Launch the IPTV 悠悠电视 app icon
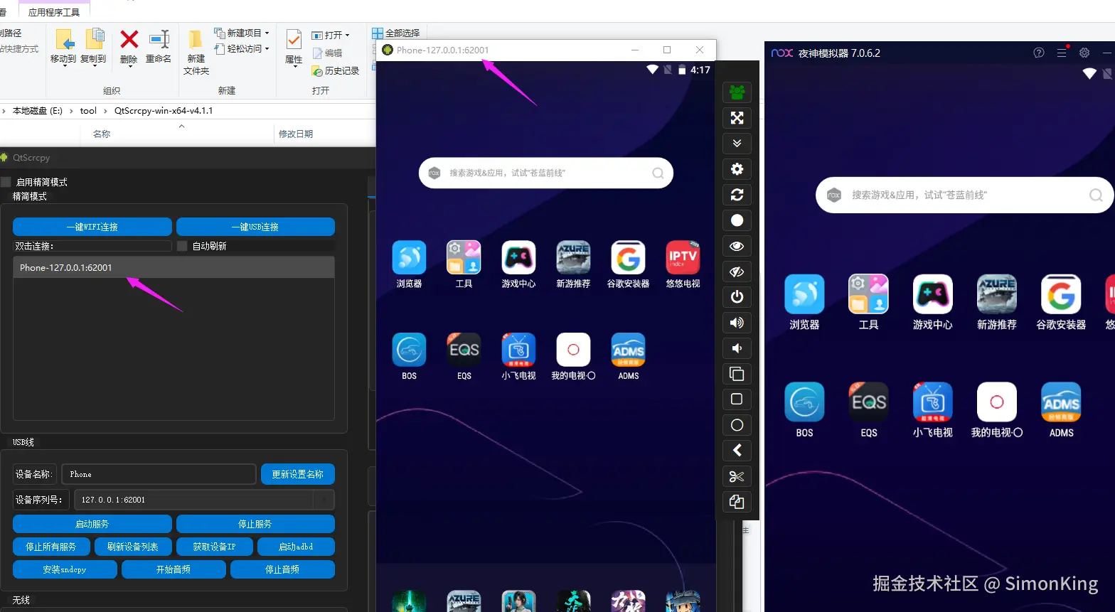Image resolution: width=1115 pixels, height=612 pixels. coord(683,264)
